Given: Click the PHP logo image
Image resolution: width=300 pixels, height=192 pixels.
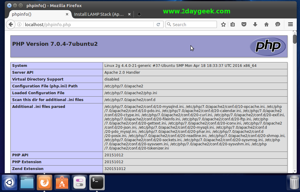Looking at the screenshot, I should pos(268,46).
